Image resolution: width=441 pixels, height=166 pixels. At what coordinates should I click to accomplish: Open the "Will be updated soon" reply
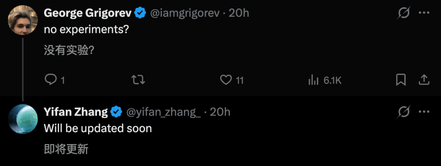98,129
